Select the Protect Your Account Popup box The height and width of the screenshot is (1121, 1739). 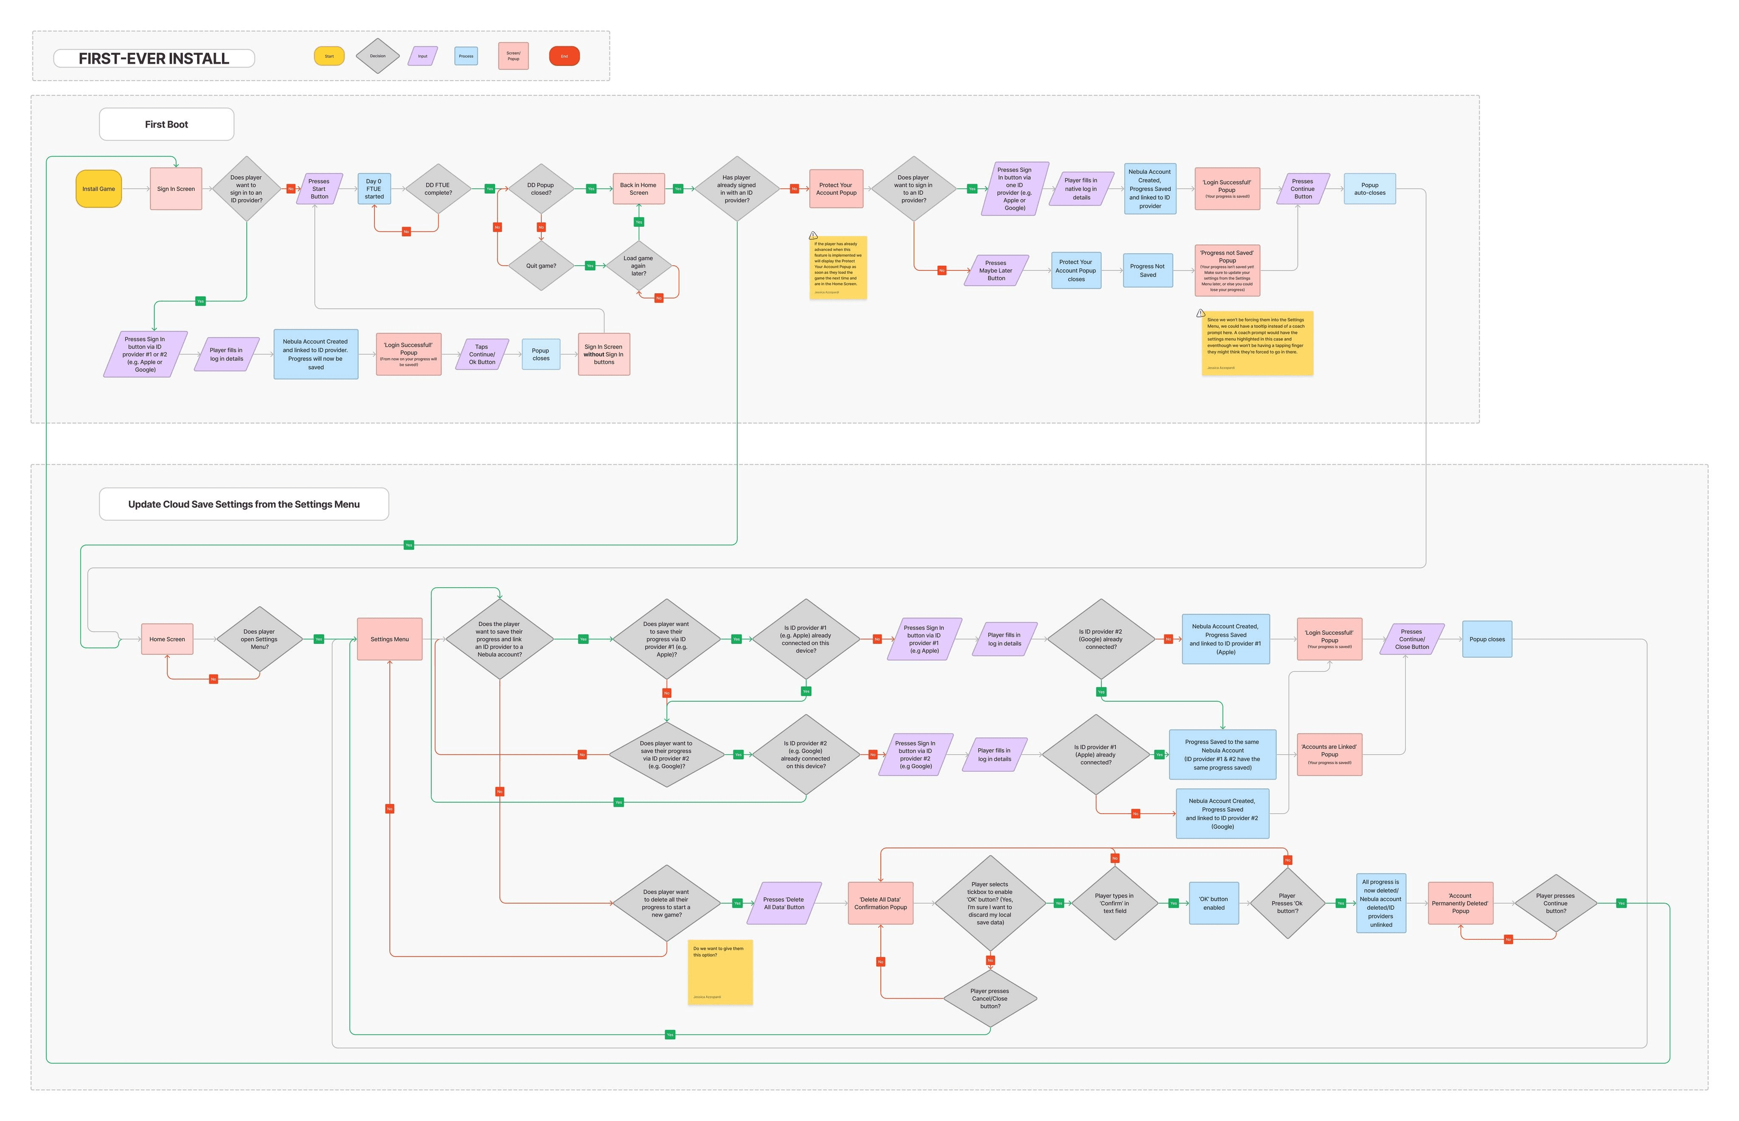pyautogui.click(x=836, y=188)
